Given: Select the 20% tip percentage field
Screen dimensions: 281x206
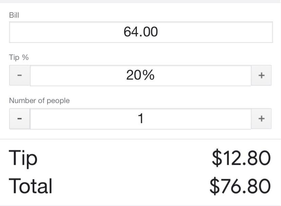Looking at the screenshot, I should (140, 75).
